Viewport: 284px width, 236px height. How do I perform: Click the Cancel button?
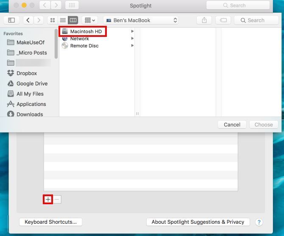pyautogui.click(x=232, y=125)
